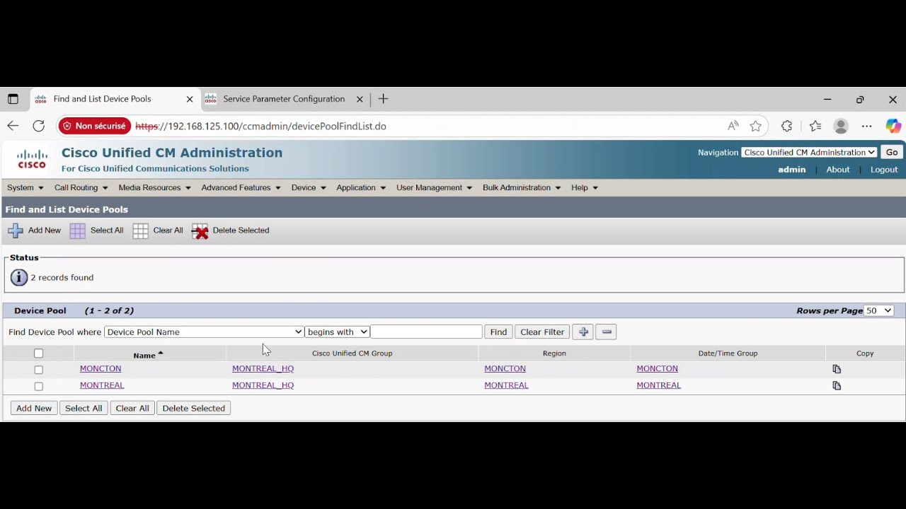
Task: Click the Delete Selected red X icon
Action: pyautogui.click(x=200, y=231)
